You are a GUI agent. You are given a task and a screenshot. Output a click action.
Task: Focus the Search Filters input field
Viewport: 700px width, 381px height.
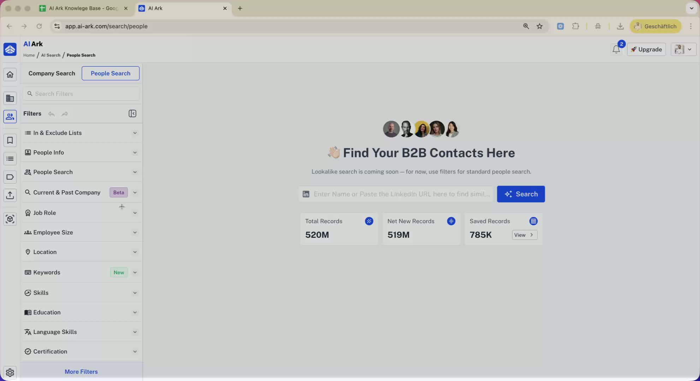click(85, 94)
